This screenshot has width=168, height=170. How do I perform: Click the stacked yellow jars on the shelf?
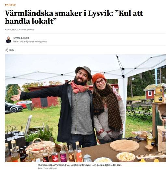[x=159, y=94]
